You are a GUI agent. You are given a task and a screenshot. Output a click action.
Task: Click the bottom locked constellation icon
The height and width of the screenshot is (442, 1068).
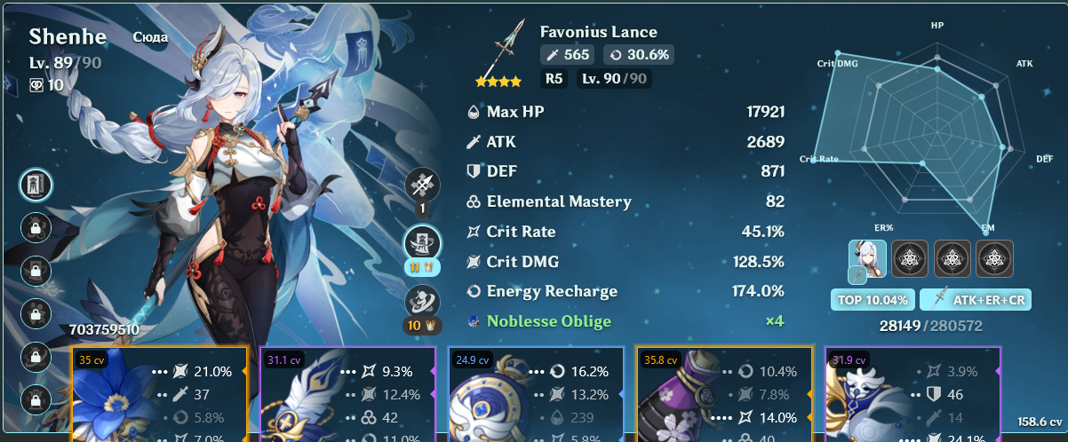coord(36,398)
